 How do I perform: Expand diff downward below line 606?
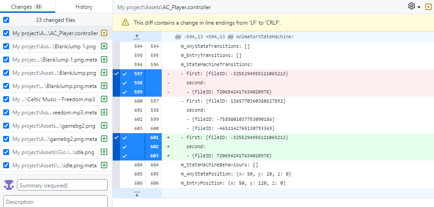pos(137,193)
